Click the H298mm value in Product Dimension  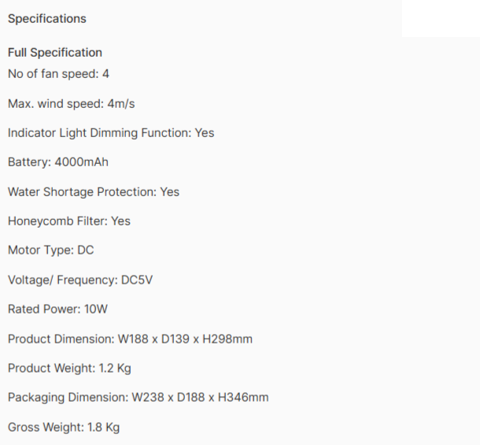tap(227, 339)
